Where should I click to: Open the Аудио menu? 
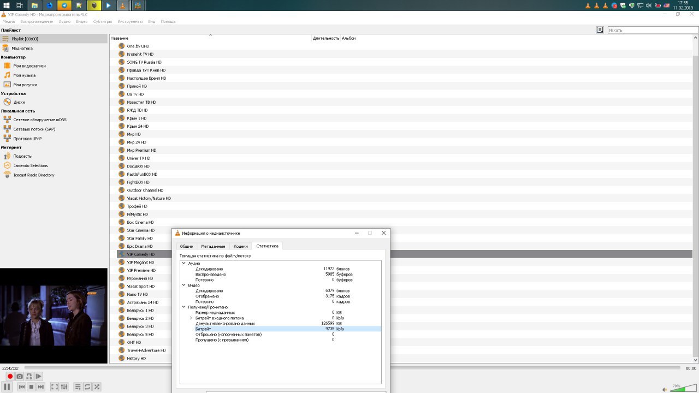tap(64, 21)
